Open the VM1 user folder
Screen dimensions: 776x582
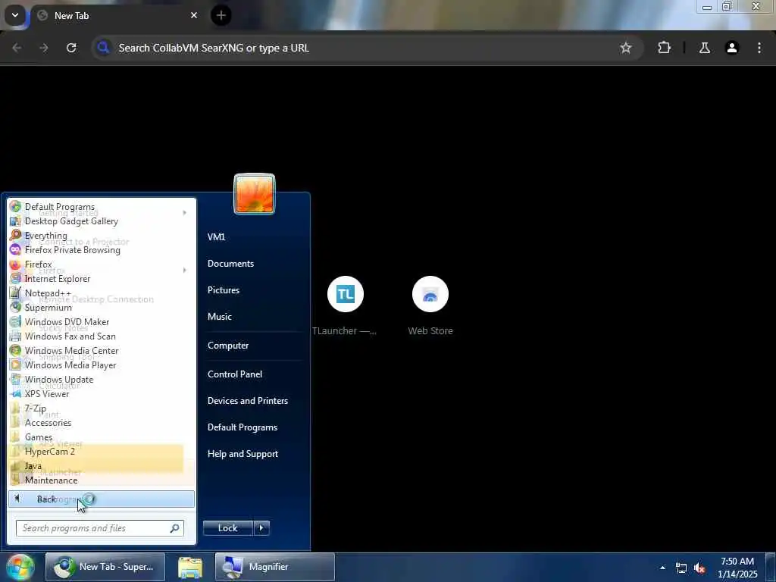click(216, 237)
